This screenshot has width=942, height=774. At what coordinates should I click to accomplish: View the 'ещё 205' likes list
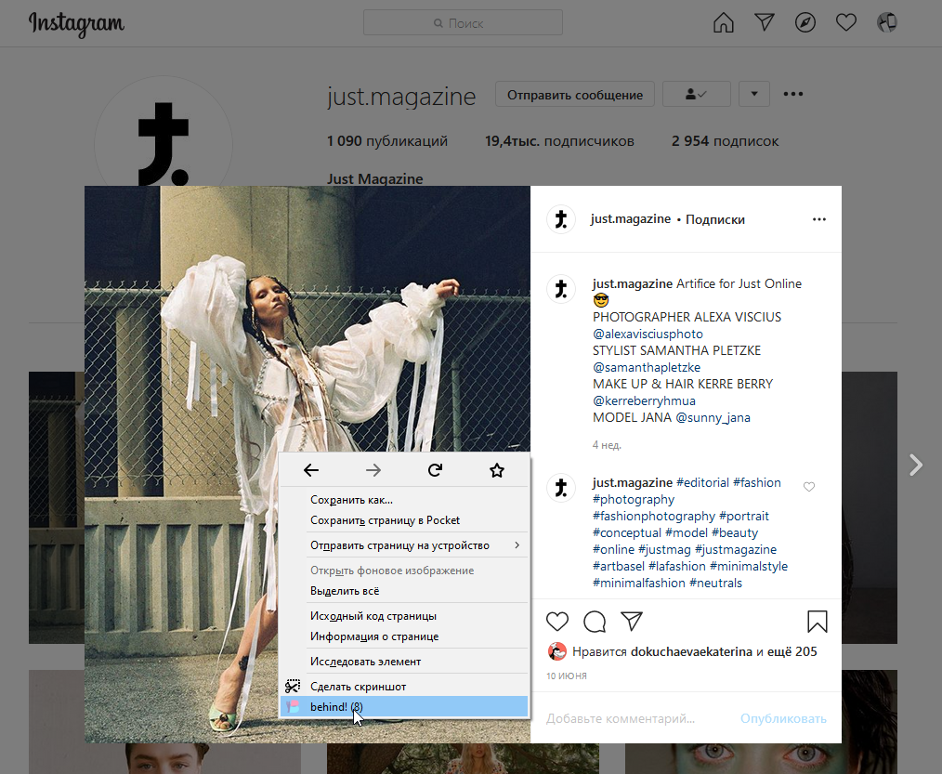tap(792, 651)
